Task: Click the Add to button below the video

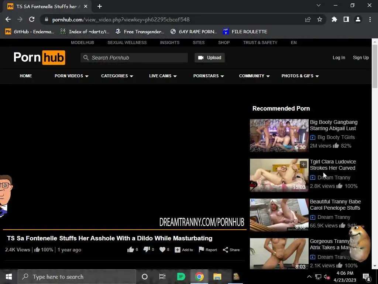Action: point(184,250)
